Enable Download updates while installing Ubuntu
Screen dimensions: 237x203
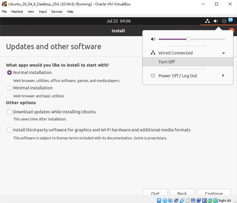click(x=9, y=112)
